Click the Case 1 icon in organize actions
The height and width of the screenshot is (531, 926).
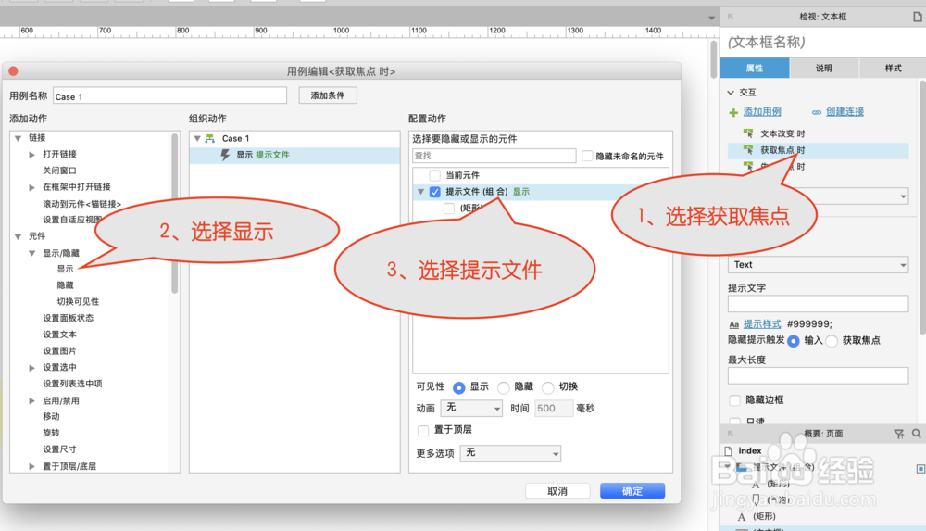point(209,138)
